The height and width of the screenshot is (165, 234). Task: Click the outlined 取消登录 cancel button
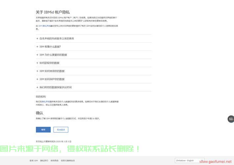[61, 130]
